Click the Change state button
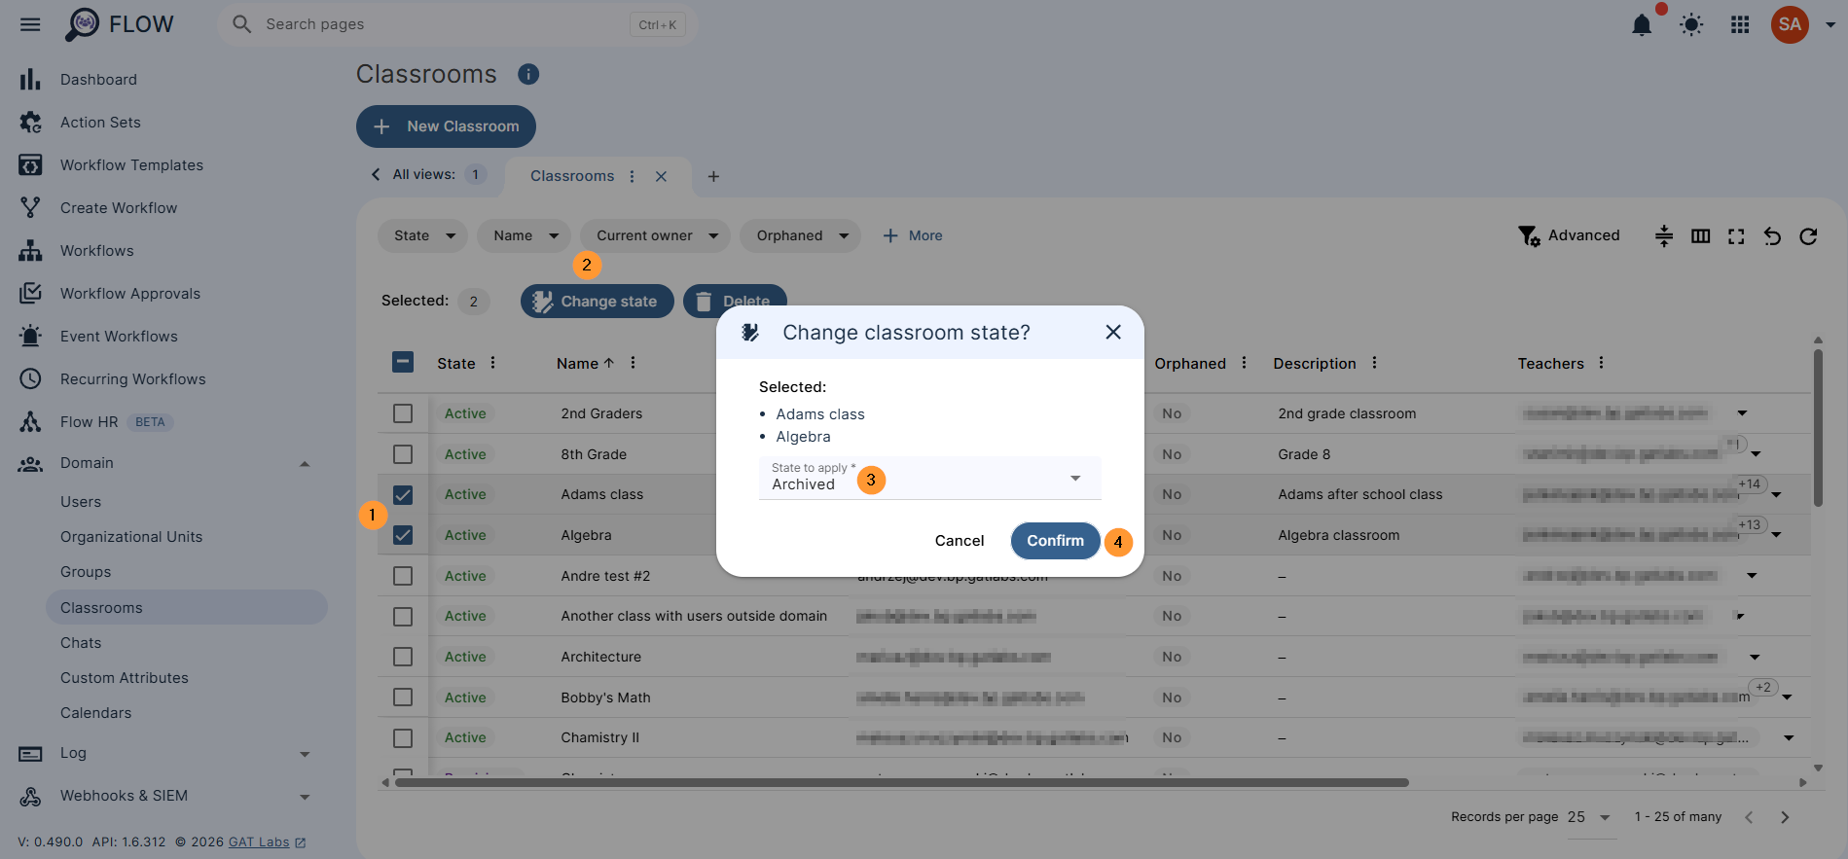 597,302
